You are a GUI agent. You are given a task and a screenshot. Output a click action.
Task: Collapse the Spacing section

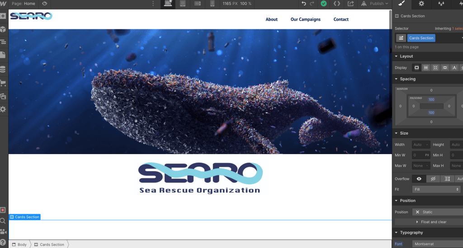point(407,79)
